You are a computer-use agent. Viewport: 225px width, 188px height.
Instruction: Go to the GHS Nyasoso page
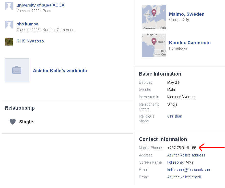pyautogui.click(x=30, y=41)
